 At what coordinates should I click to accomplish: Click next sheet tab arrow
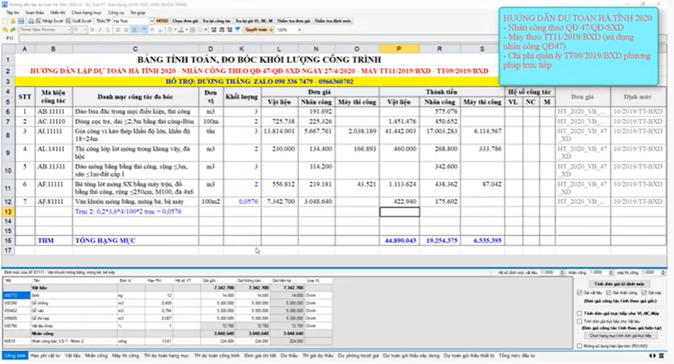tap(655, 355)
